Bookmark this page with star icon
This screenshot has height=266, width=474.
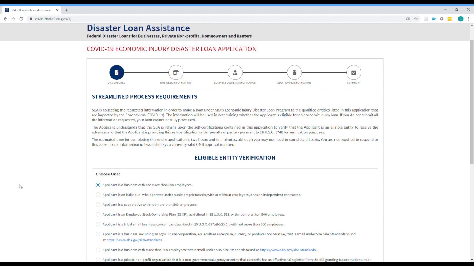click(x=416, y=19)
